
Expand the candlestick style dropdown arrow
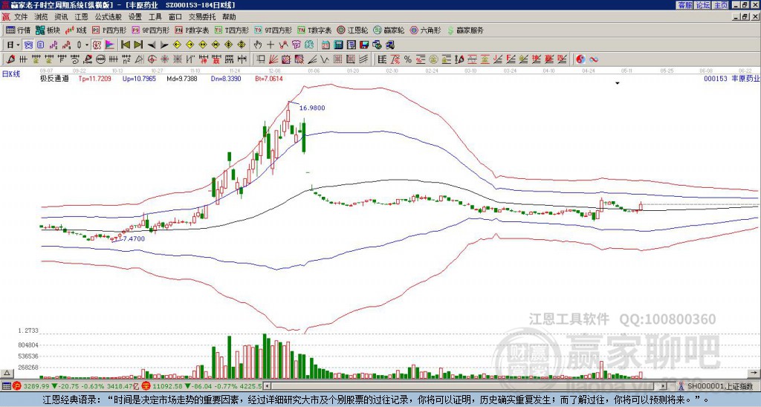(x=86, y=45)
